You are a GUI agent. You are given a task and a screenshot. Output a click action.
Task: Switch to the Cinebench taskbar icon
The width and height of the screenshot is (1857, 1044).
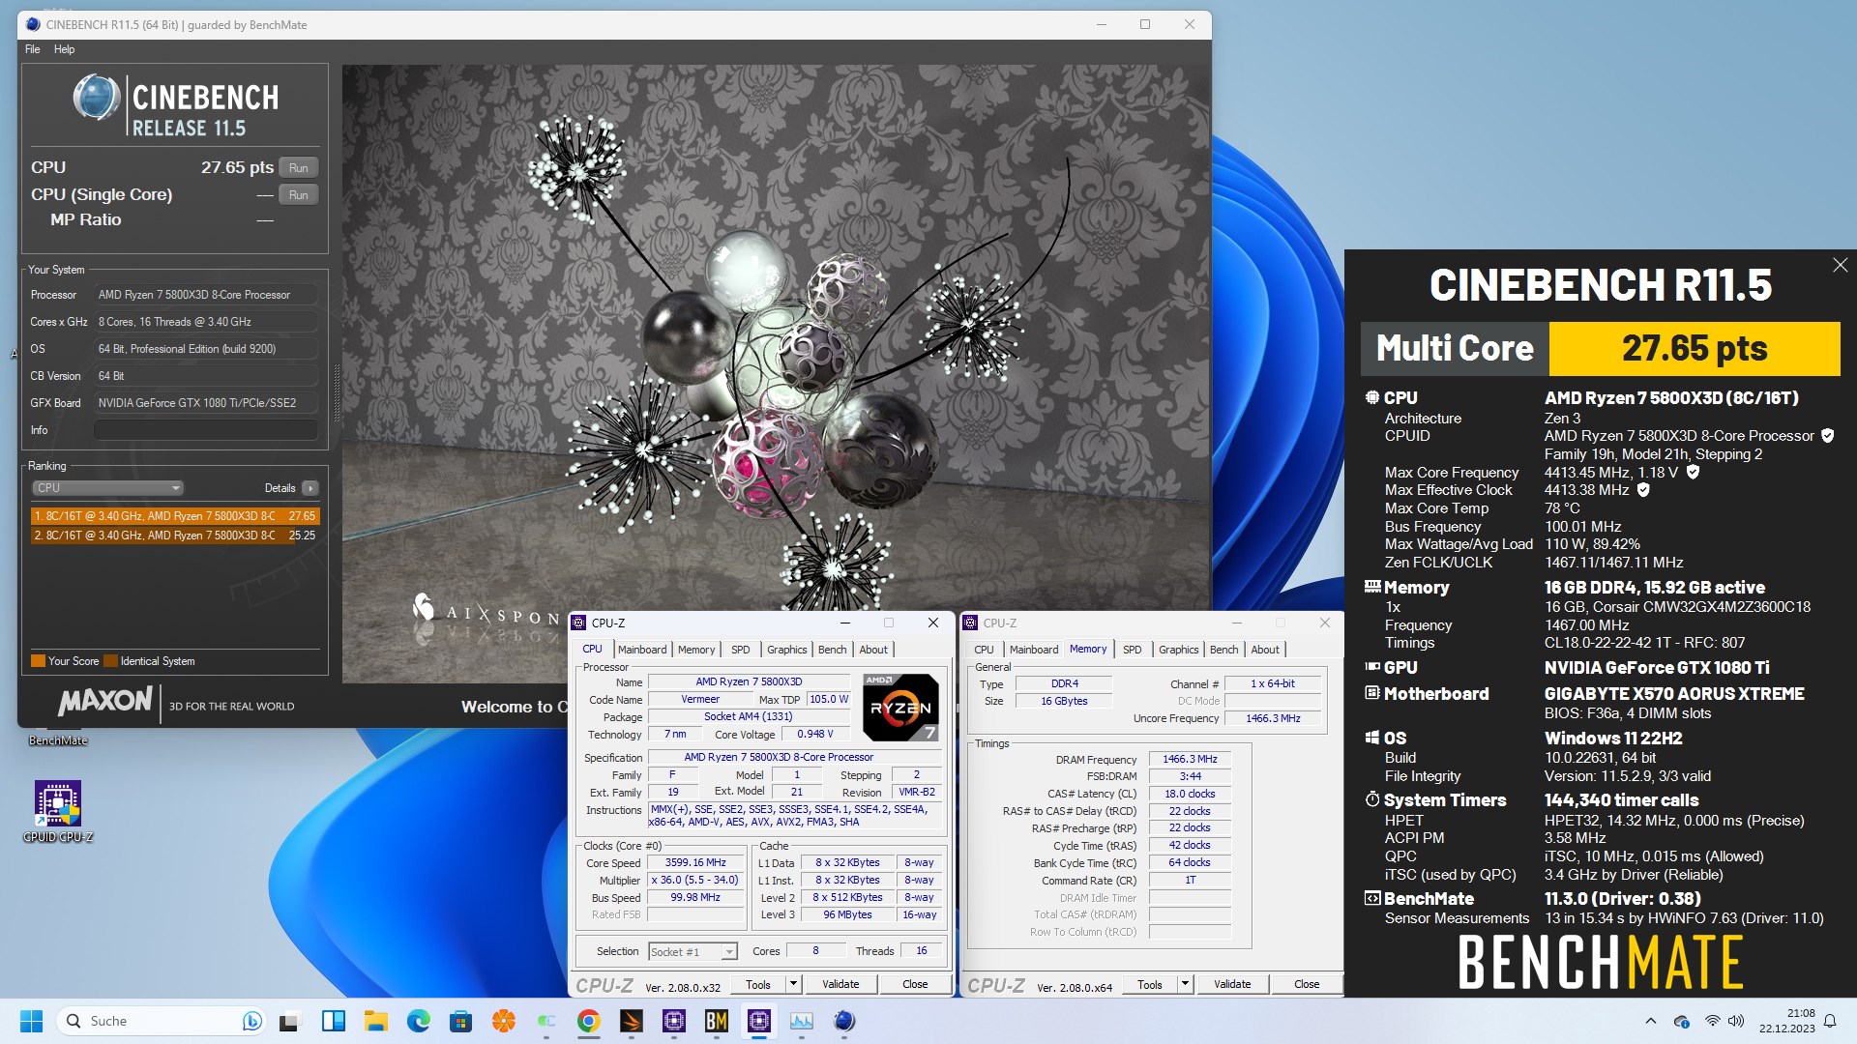coord(844,1021)
